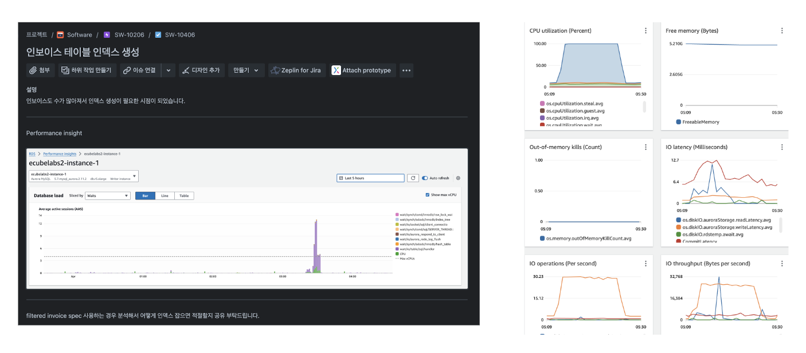806x353 pixels.
Task: Click the 인보이스 테이블 인덱스 생성 issue title
Action: [x=83, y=52]
